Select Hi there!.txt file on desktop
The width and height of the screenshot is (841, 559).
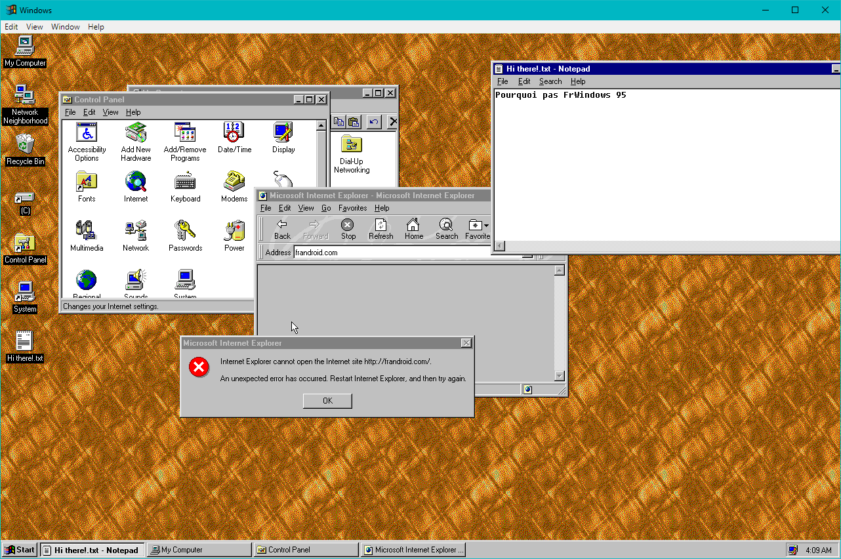pyautogui.click(x=25, y=347)
